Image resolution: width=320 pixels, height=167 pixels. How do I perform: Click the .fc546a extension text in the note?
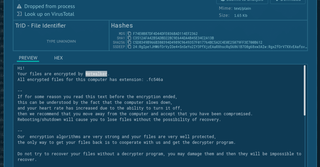pos(154,80)
